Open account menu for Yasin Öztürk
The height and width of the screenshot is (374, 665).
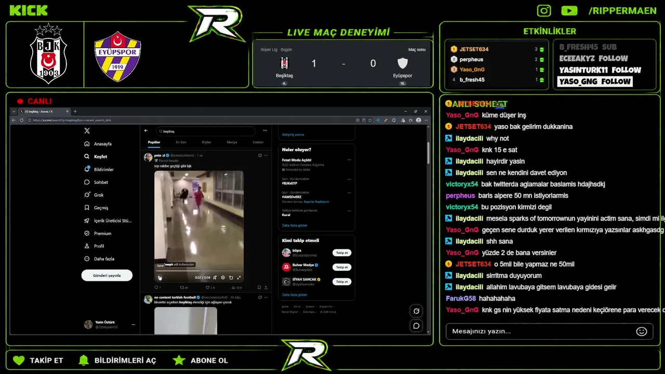point(110,325)
